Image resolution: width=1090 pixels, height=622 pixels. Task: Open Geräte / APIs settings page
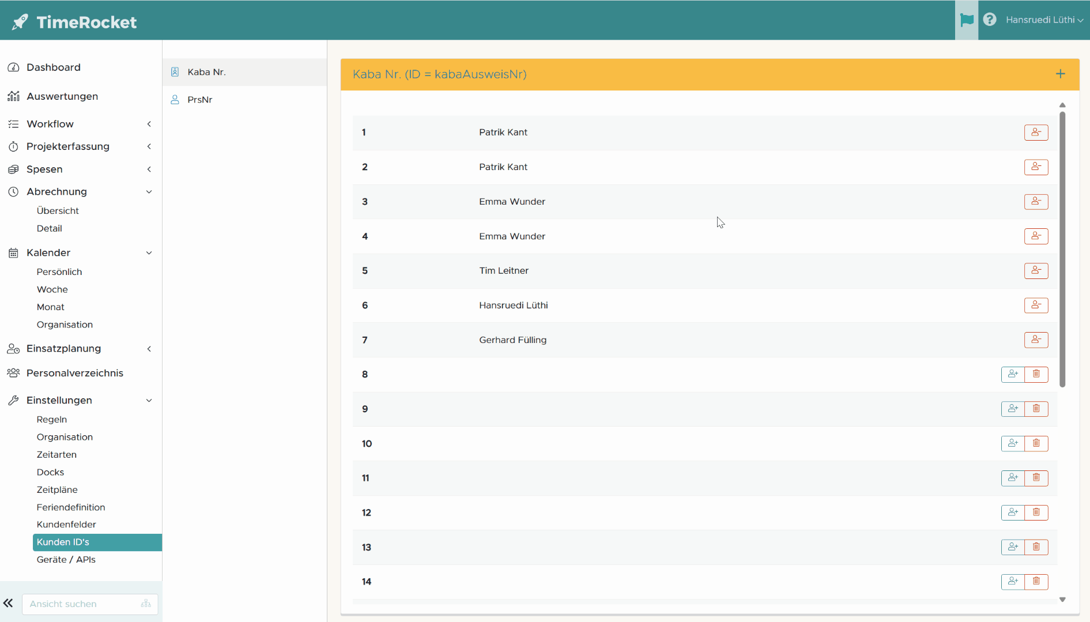click(66, 560)
